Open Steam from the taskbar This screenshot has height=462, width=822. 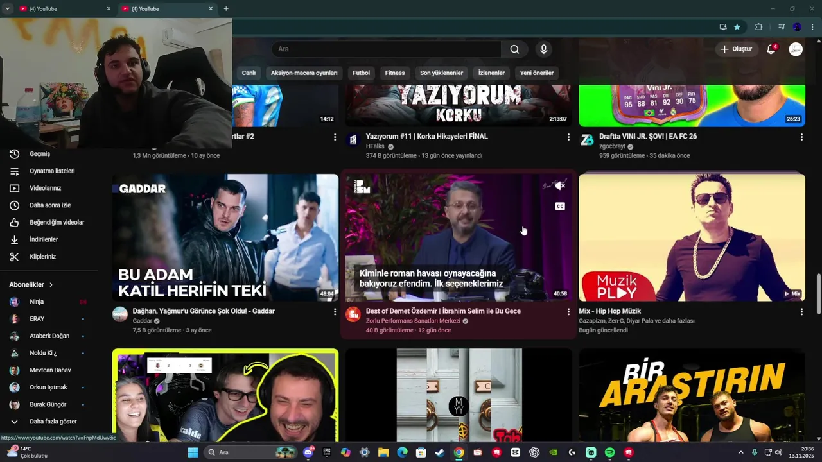pos(440,452)
